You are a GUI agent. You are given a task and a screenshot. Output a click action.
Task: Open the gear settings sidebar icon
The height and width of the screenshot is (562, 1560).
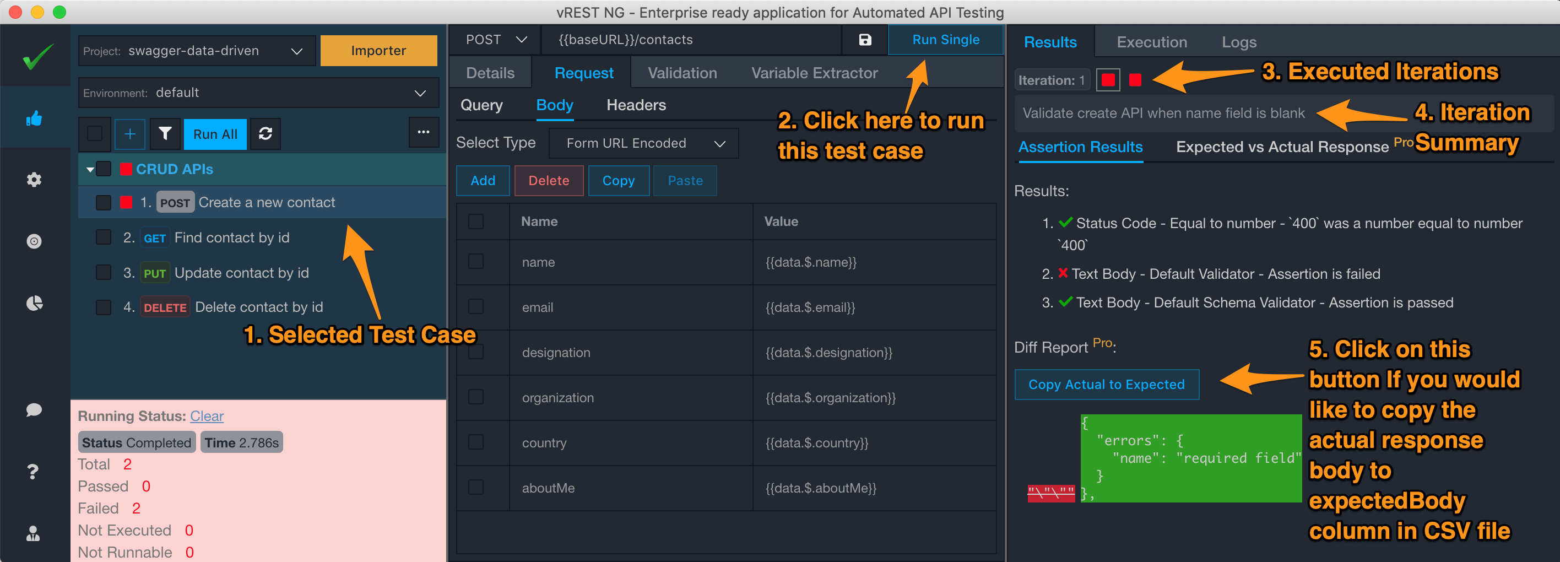coord(35,179)
